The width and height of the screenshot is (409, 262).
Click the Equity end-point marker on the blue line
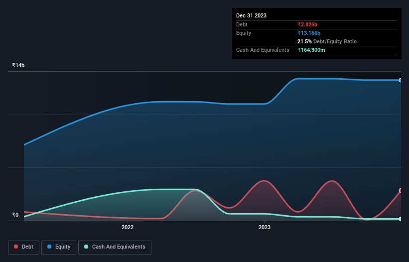point(401,80)
